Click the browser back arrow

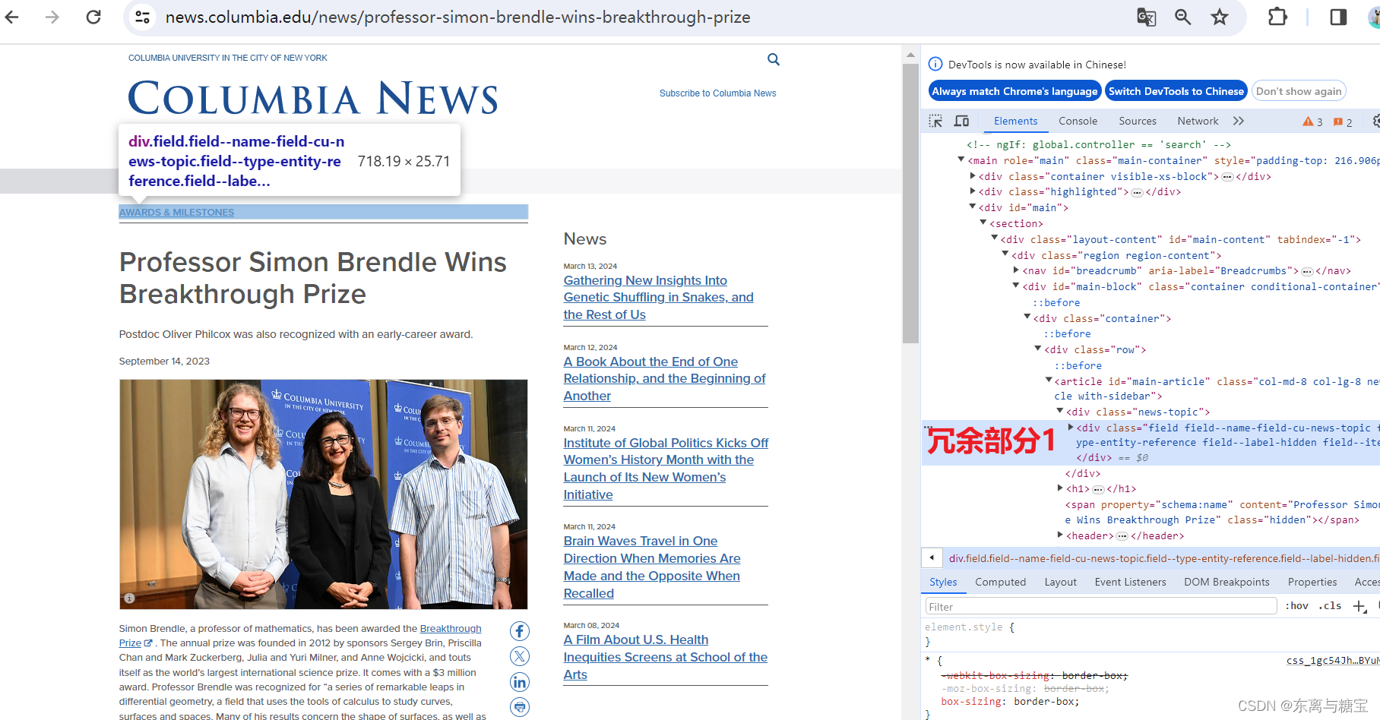12,17
